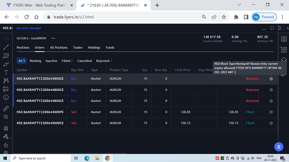Switch to the Trades tab
Image resolution: width=289 pixels, height=162 pixels.
[x=77, y=48]
